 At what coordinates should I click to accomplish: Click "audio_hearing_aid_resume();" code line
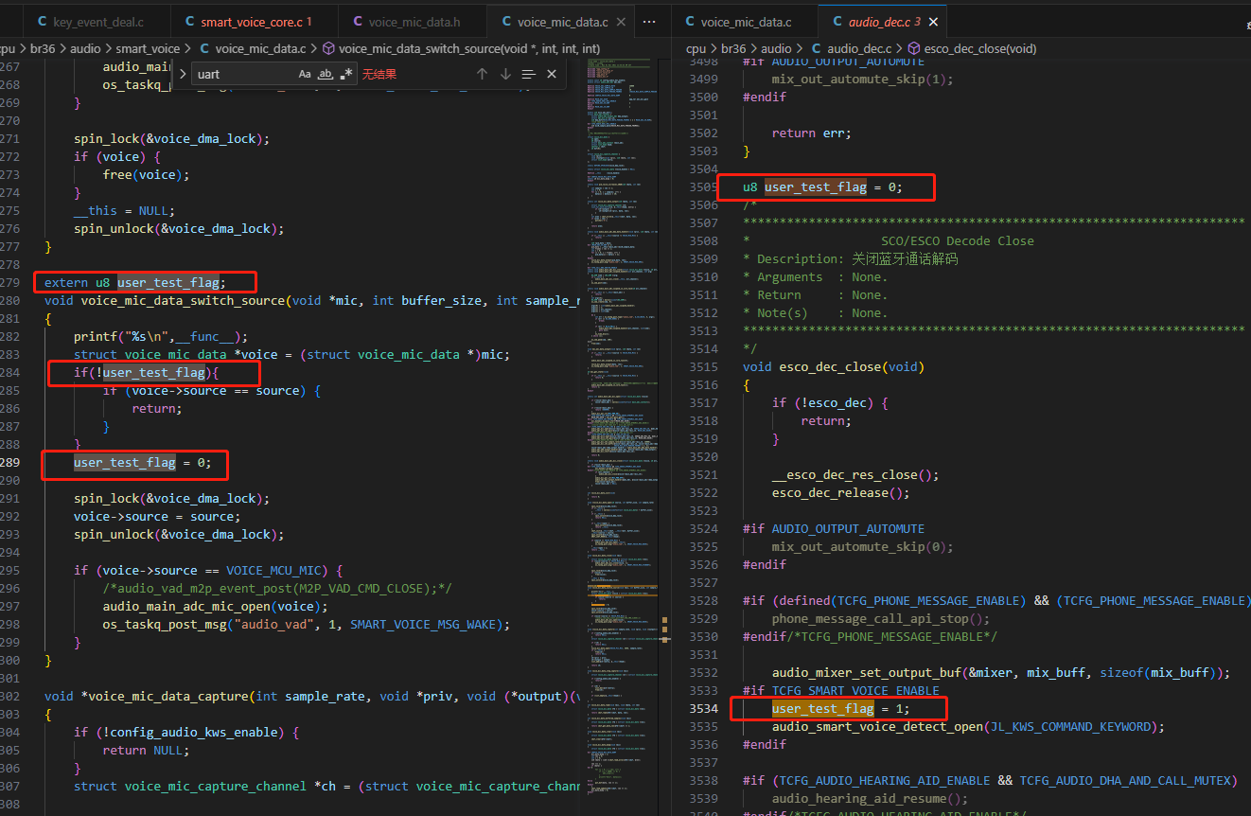(870, 798)
